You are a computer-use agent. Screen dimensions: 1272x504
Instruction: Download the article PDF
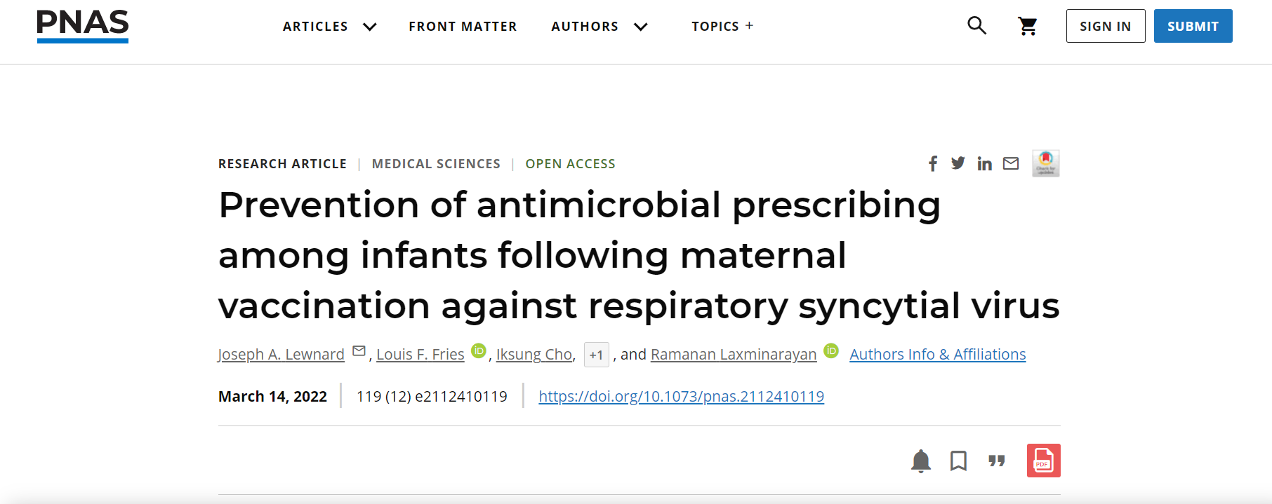1043,461
